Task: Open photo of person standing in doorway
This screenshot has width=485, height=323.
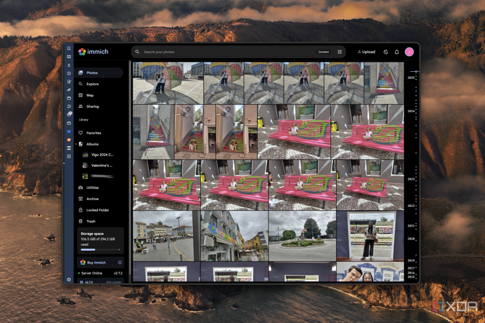Action: coord(370,236)
